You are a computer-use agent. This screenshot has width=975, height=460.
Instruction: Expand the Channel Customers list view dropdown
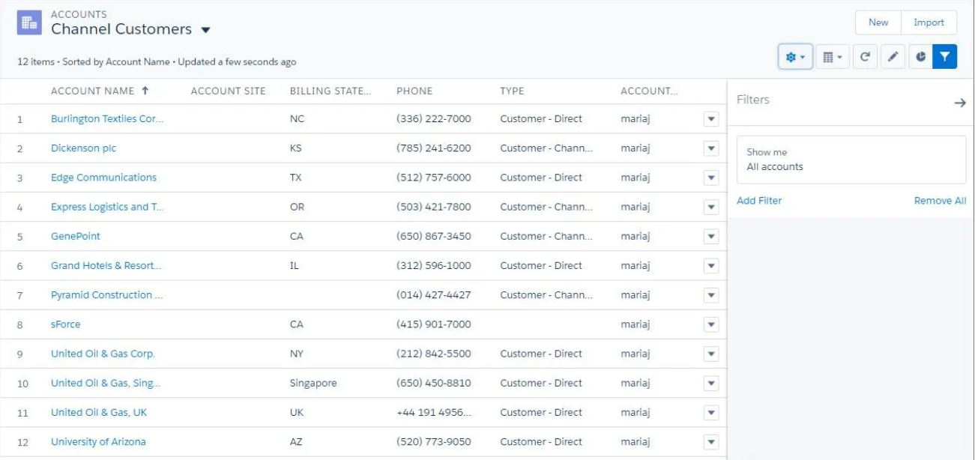coord(205,31)
